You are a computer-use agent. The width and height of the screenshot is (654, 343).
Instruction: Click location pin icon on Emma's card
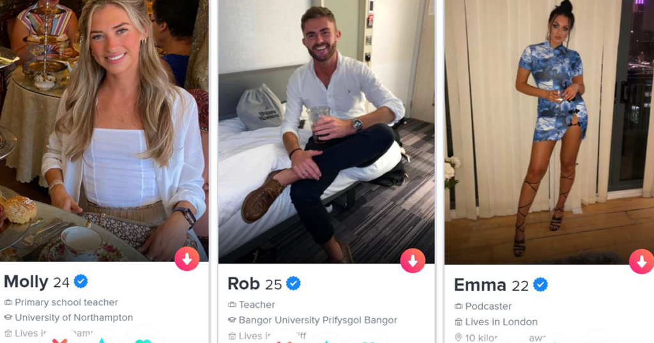pos(459,337)
